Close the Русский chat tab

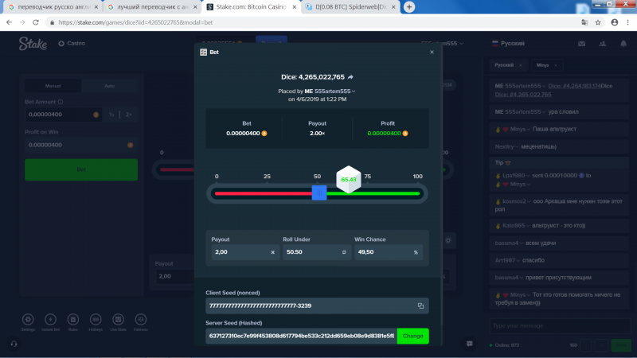tap(521, 65)
